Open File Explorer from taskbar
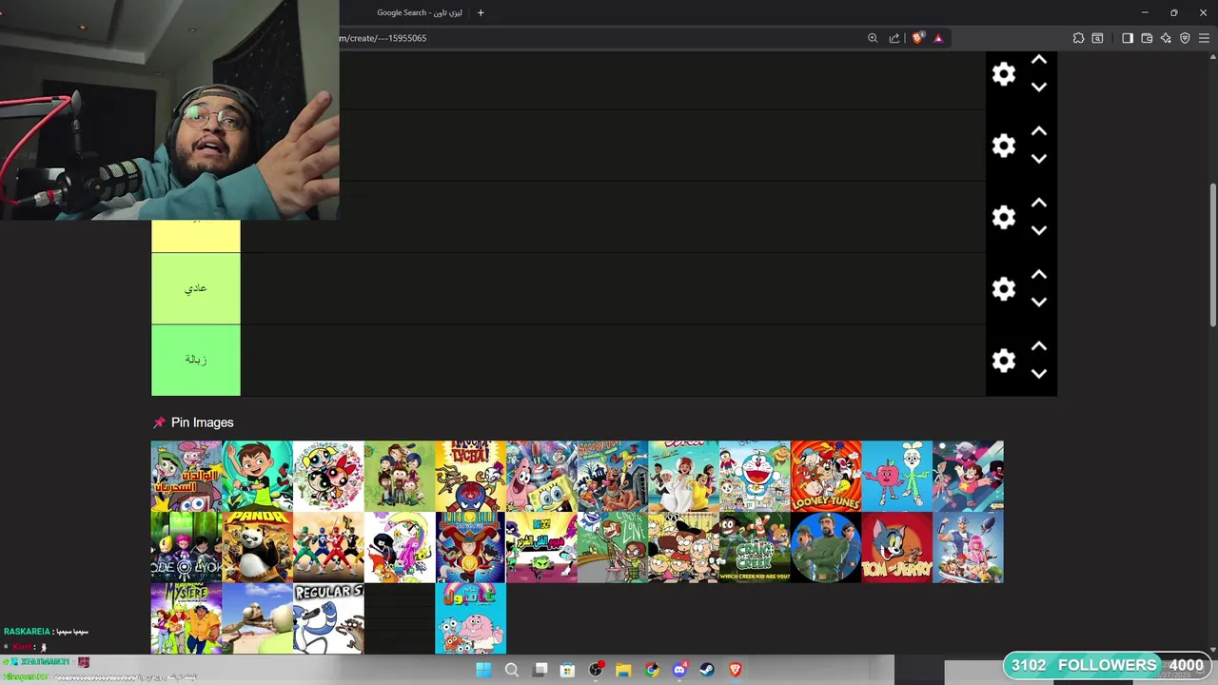The height and width of the screenshot is (685, 1218). (623, 670)
